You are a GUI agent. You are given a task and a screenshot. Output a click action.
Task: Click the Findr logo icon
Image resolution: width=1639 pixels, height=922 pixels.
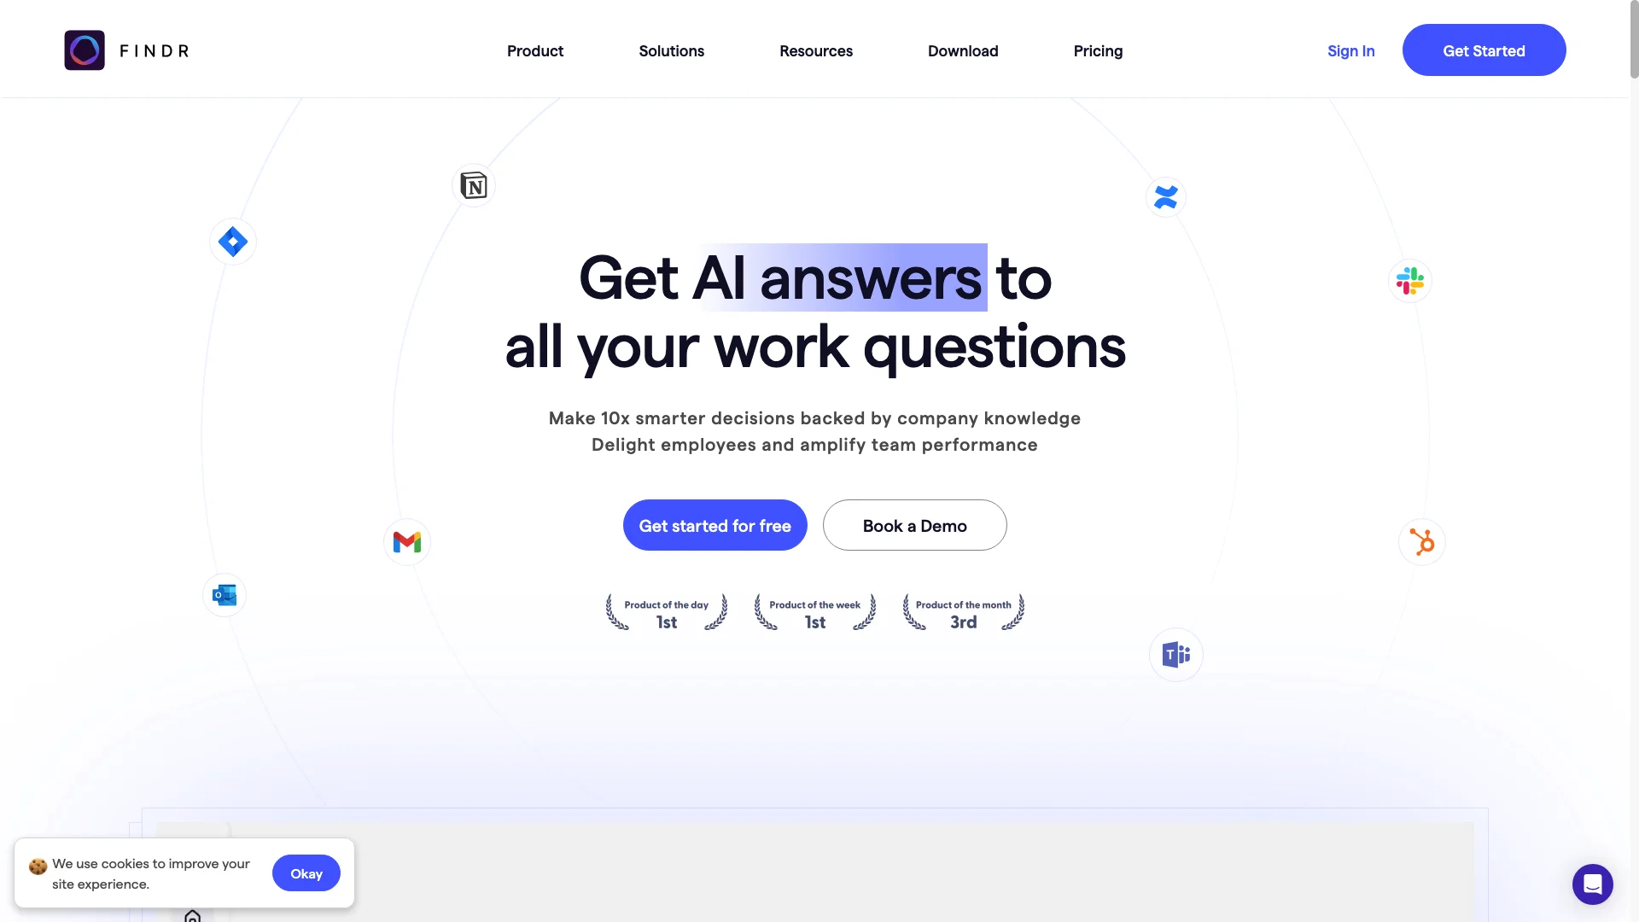(85, 50)
